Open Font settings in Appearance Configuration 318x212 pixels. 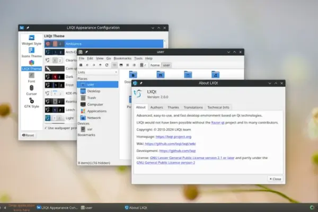(x=31, y=78)
